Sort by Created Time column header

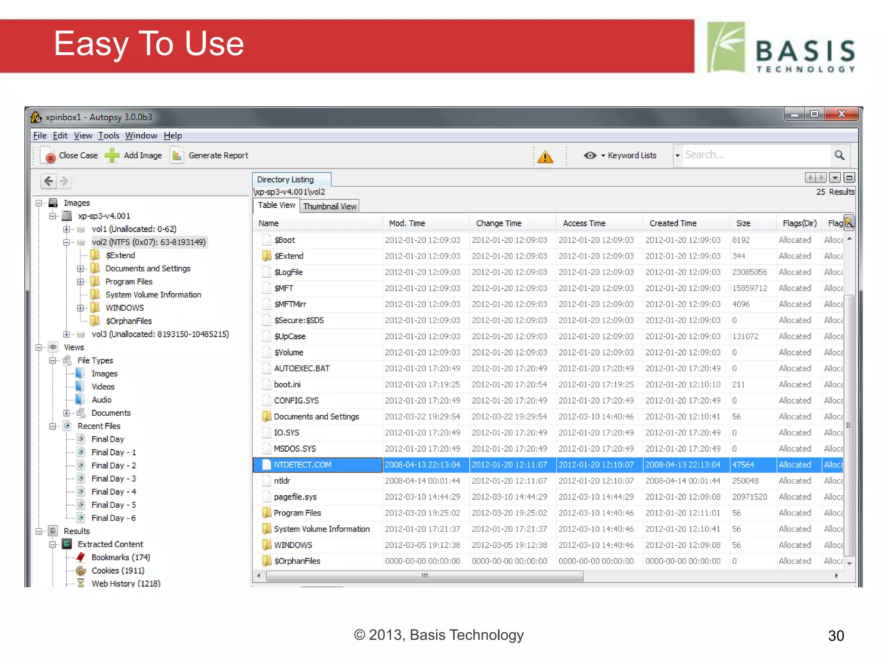[686, 223]
